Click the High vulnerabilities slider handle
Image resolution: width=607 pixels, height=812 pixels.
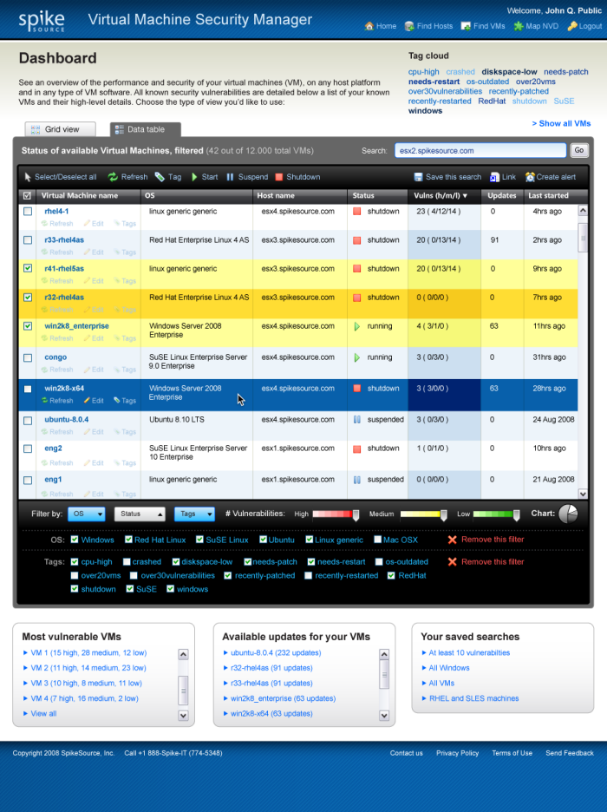click(x=356, y=514)
